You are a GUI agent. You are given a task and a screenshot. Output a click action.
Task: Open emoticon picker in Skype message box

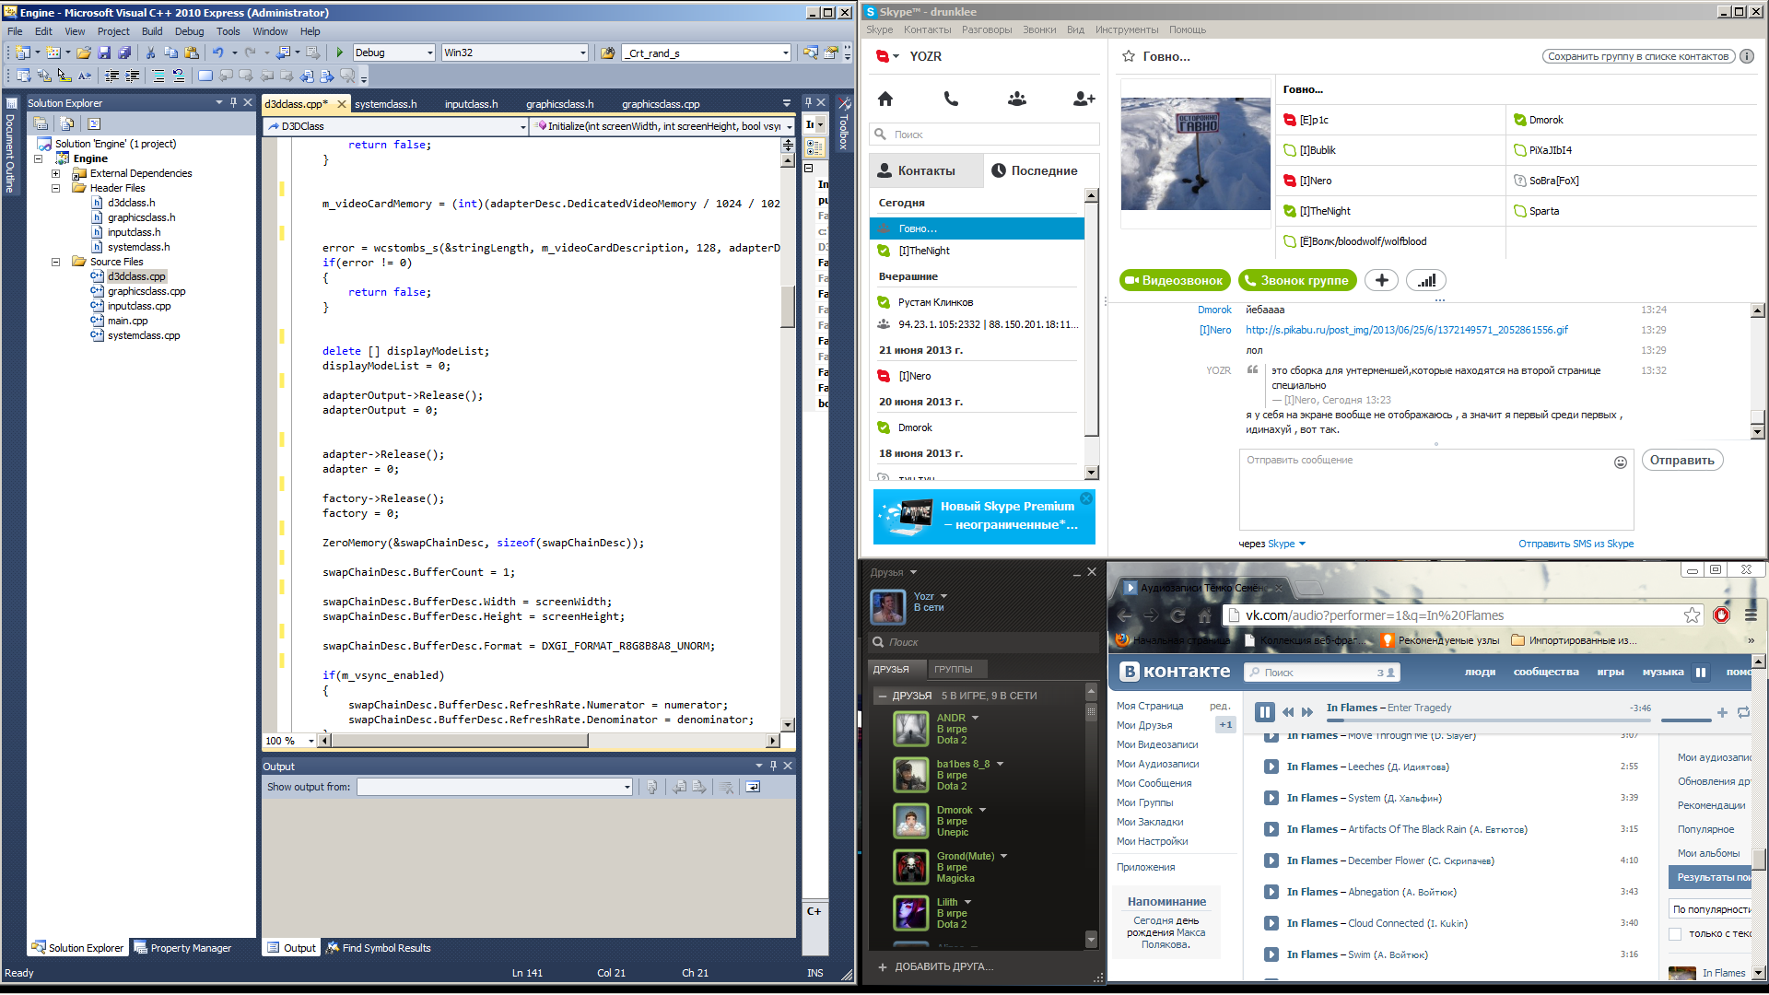(x=1620, y=462)
